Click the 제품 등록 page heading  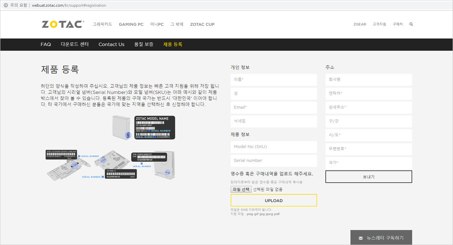click(x=60, y=69)
